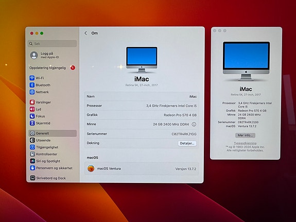Click the Mer info... button
Screen dimensions: 296x222
245,135
